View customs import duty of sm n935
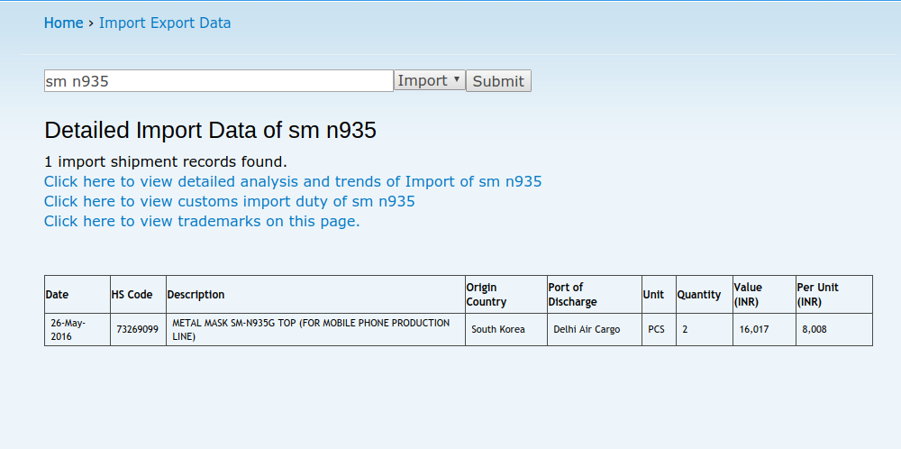 click(230, 202)
